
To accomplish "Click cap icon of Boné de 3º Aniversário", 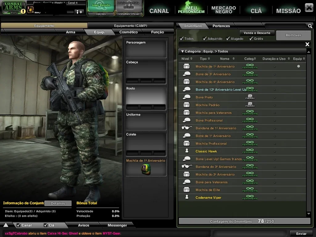I will [x=186, y=74].
